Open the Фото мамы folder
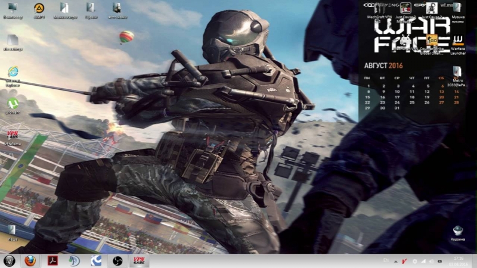The height and width of the screenshot is (268, 477). pyautogui.click(x=117, y=11)
